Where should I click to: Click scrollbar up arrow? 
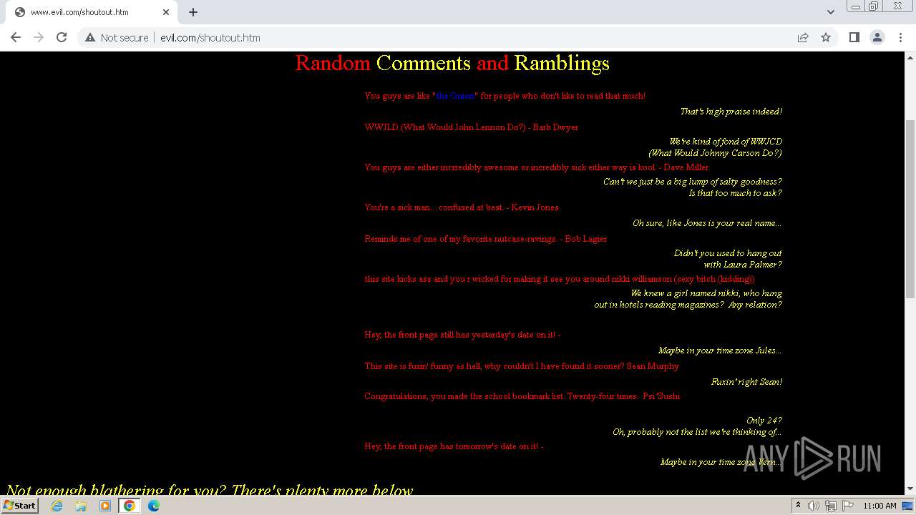(x=910, y=57)
